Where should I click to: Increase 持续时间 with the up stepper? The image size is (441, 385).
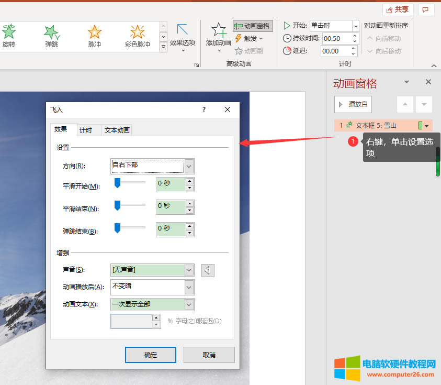(354, 35)
